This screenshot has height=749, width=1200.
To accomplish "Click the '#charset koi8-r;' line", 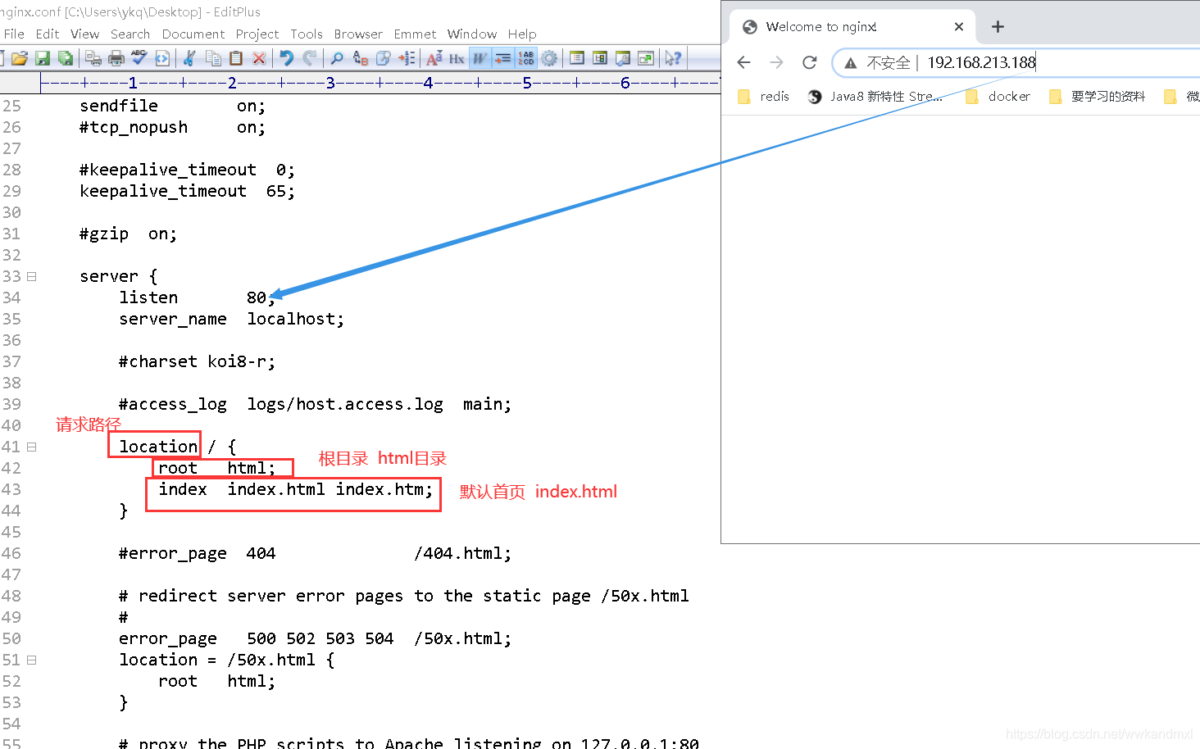I will [x=197, y=361].
